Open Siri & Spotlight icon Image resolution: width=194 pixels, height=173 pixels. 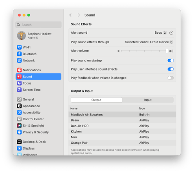19,126
